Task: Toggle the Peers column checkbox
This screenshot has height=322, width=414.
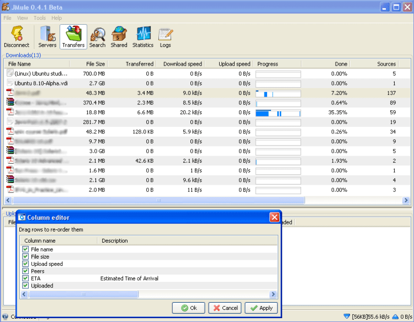Action: [x=25, y=271]
